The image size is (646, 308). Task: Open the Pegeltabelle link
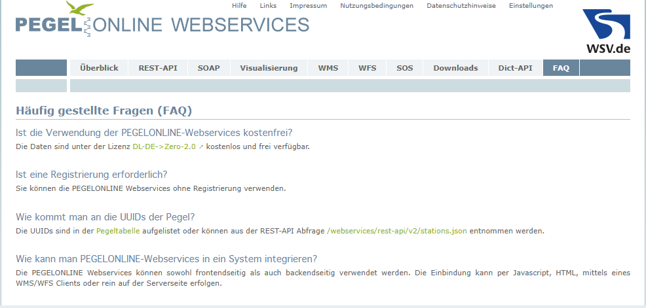118,231
